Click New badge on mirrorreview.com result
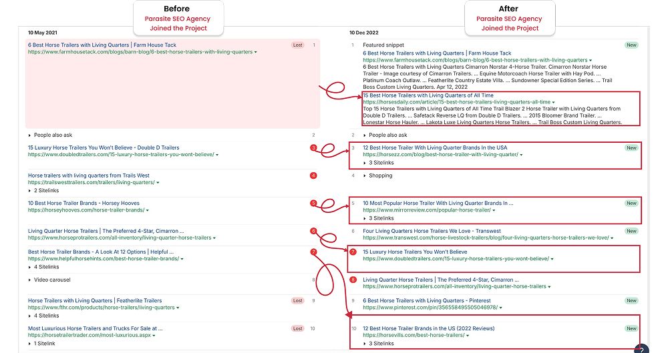This screenshot has height=353, width=668. tap(631, 203)
